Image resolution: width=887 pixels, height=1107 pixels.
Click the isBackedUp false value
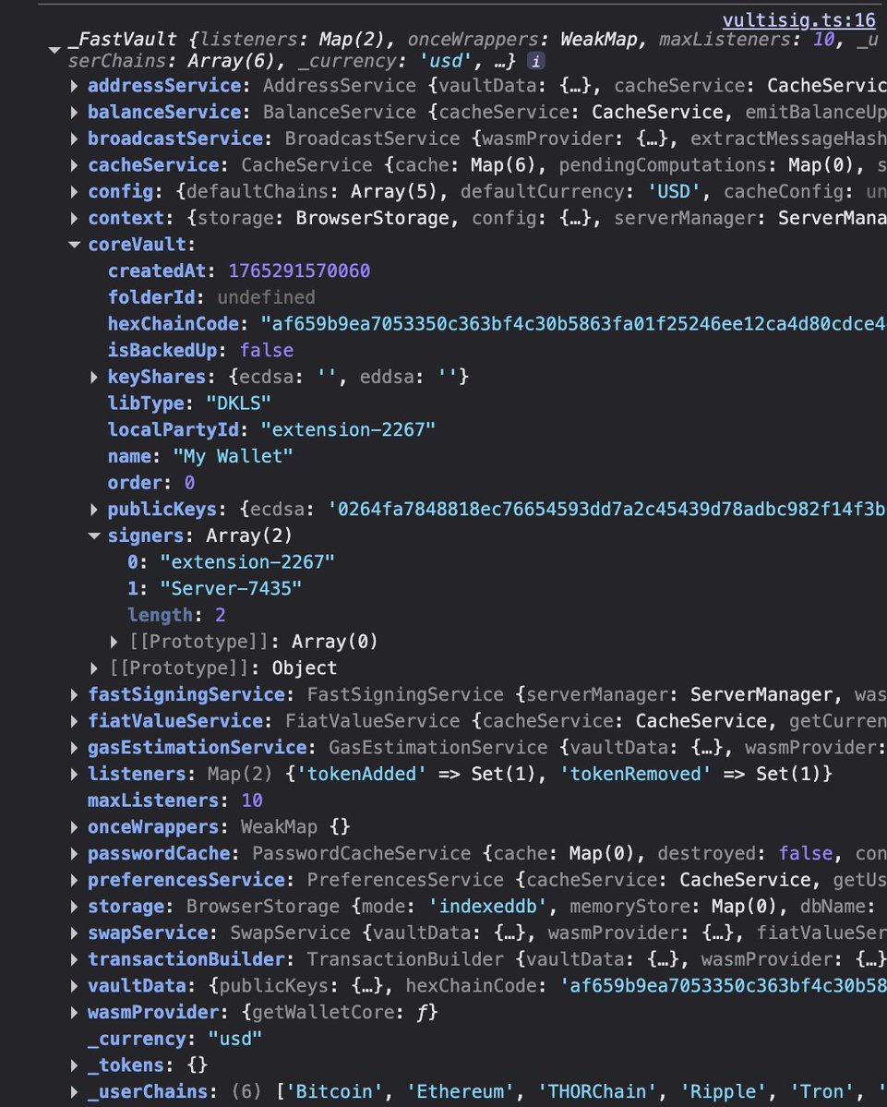[x=267, y=350]
